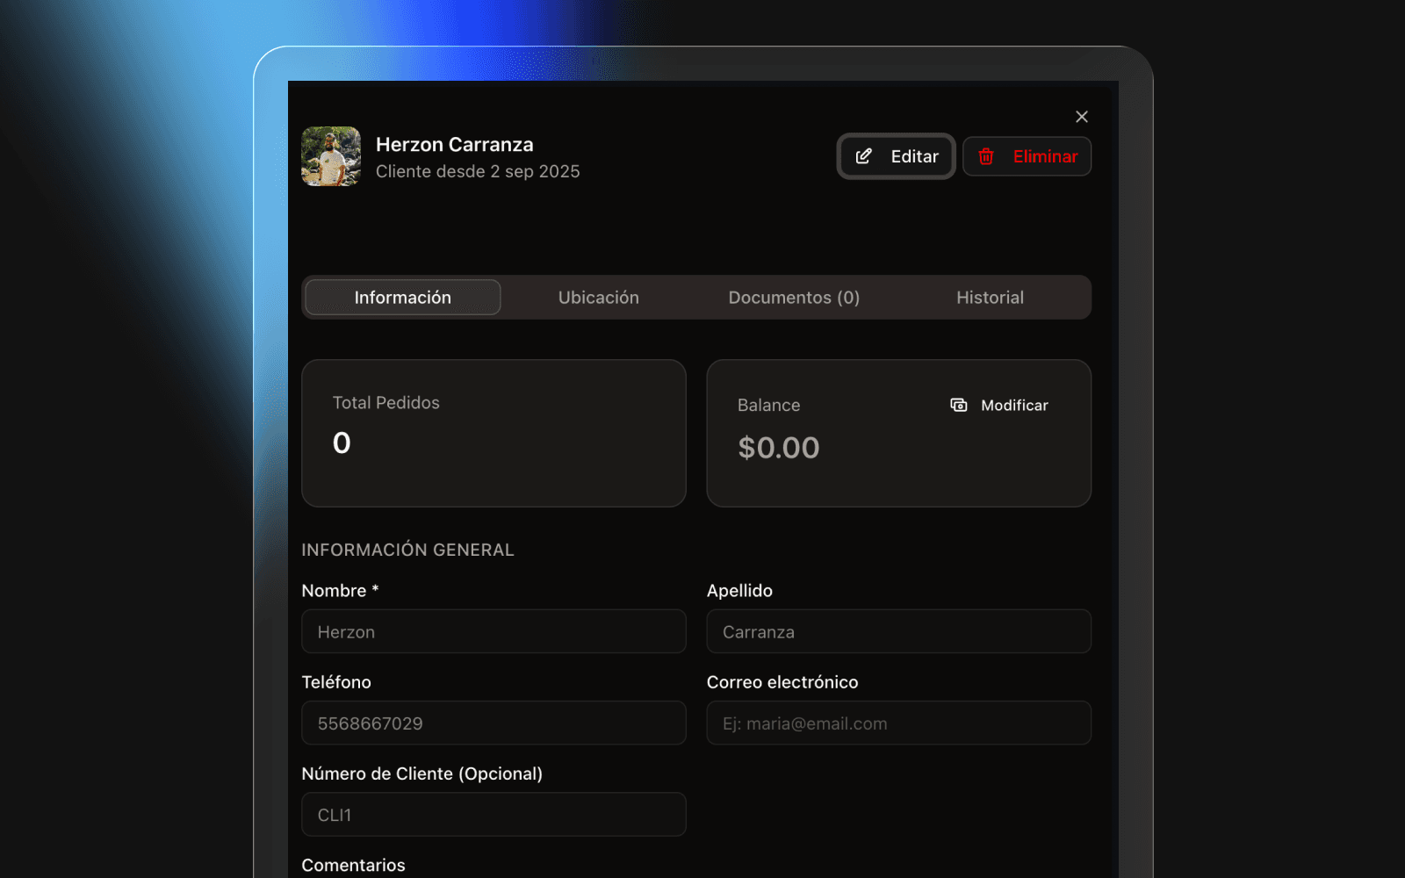This screenshot has height=878, width=1405.
Task: Click the Apellido field containing Carranza
Action: [x=898, y=632]
